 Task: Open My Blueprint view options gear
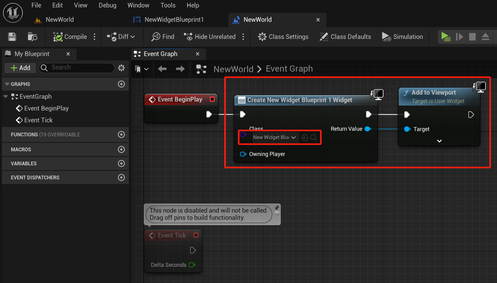pos(121,68)
